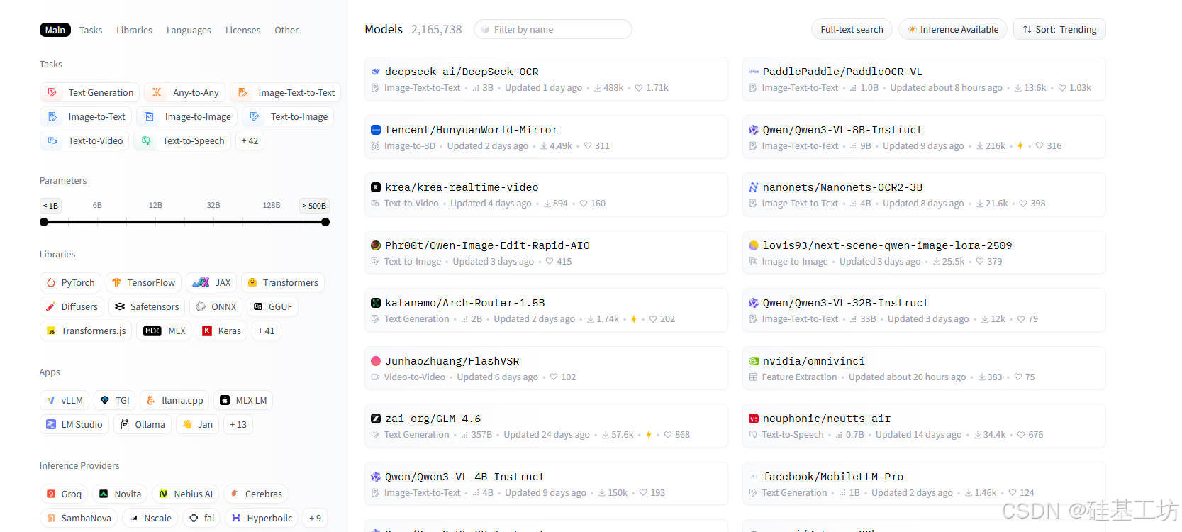Click the left parameters slider handle

point(44,222)
